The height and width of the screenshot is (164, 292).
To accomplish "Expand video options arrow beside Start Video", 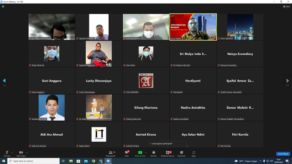I will 26,153.
